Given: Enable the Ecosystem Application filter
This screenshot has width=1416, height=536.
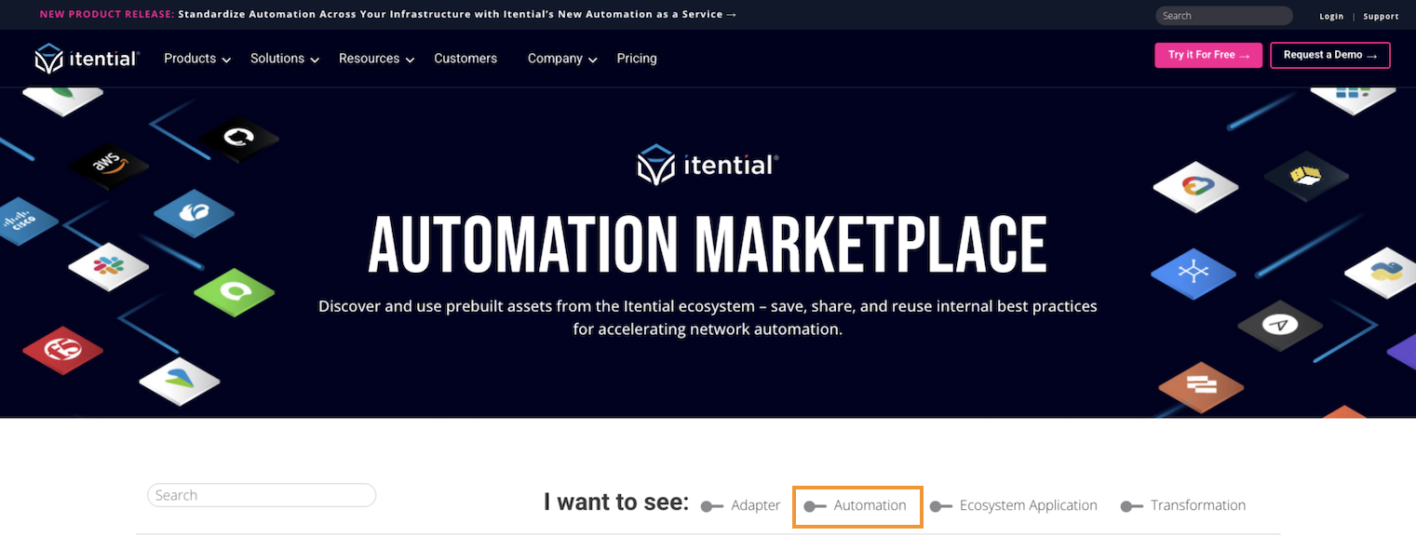Looking at the screenshot, I should coord(941,506).
